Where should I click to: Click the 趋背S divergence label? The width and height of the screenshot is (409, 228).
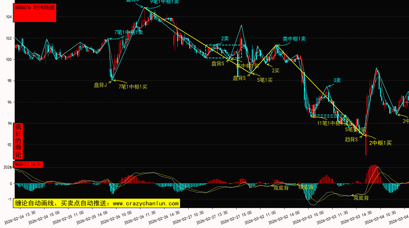pyautogui.click(x=351, y=139)
